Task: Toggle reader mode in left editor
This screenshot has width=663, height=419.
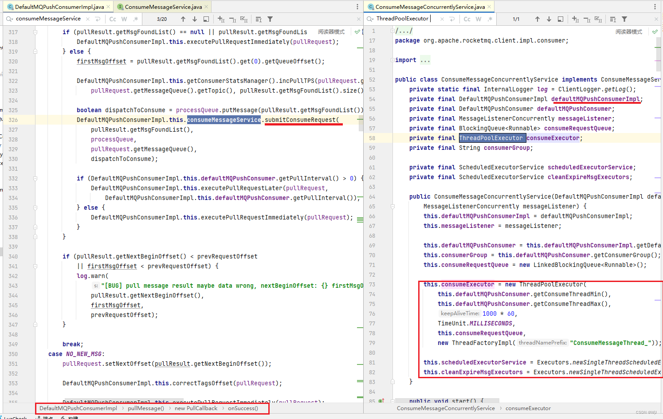Action: click(331, 32)
